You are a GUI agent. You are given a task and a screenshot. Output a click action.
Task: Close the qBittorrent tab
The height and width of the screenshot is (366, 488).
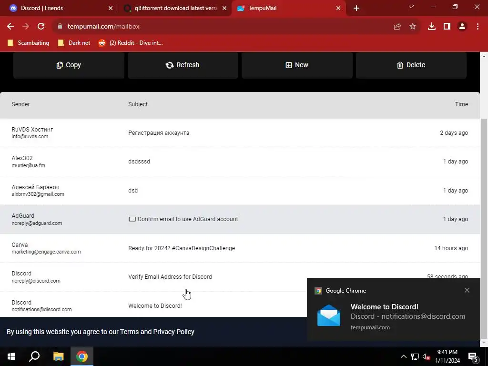coord(224,9)
